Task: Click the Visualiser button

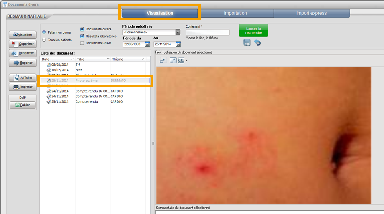Action: click(22, 35)
